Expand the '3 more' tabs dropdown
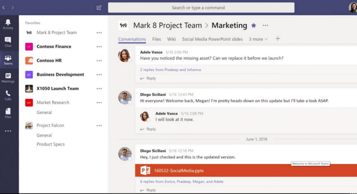This screenshot has height=194, width=357. coord(258,39)
